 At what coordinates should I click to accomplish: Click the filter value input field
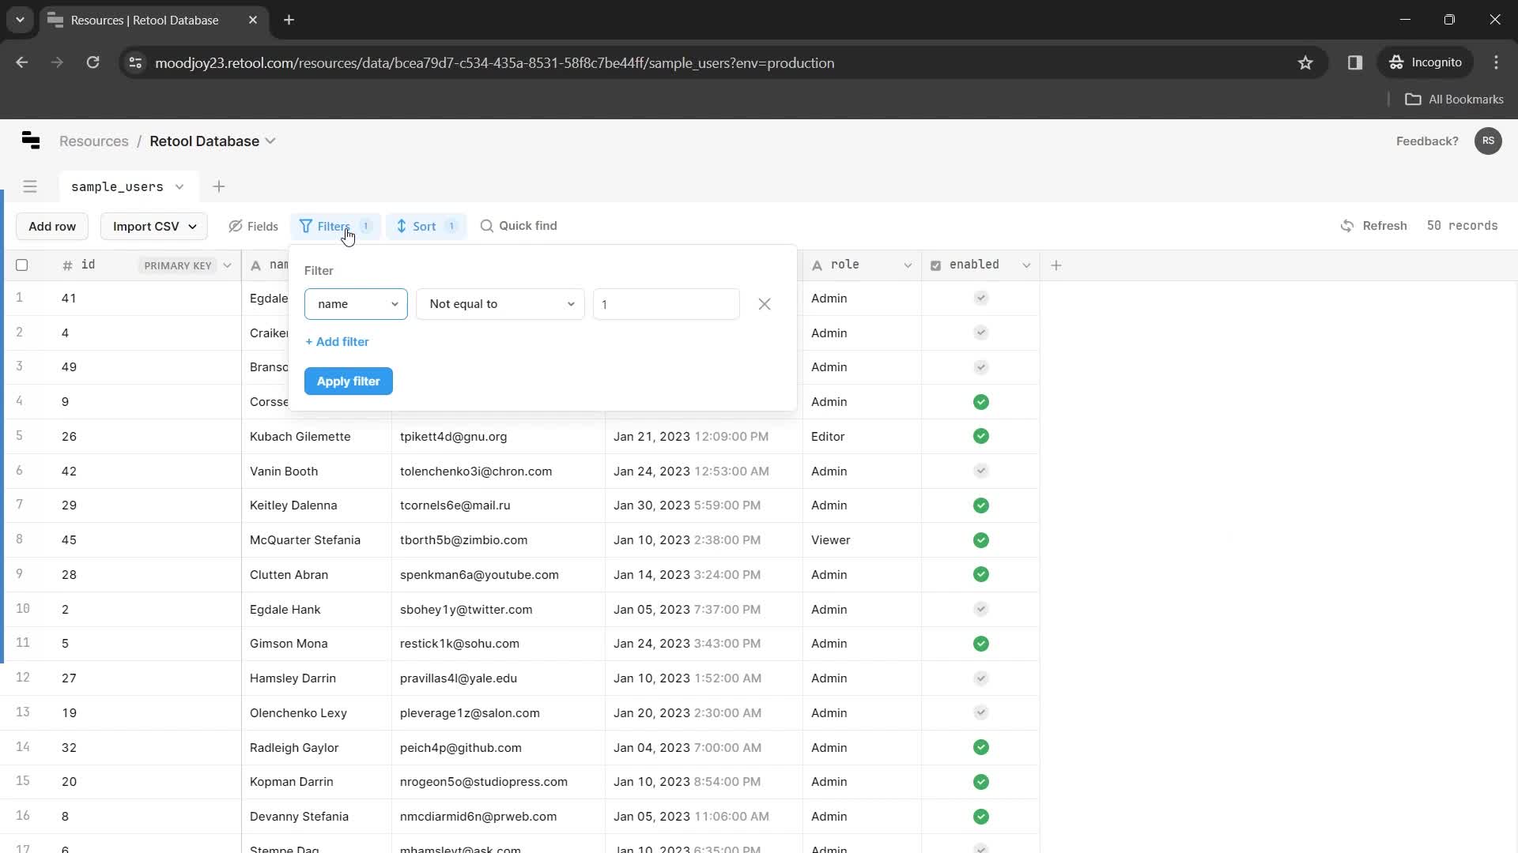pos(666,304)
